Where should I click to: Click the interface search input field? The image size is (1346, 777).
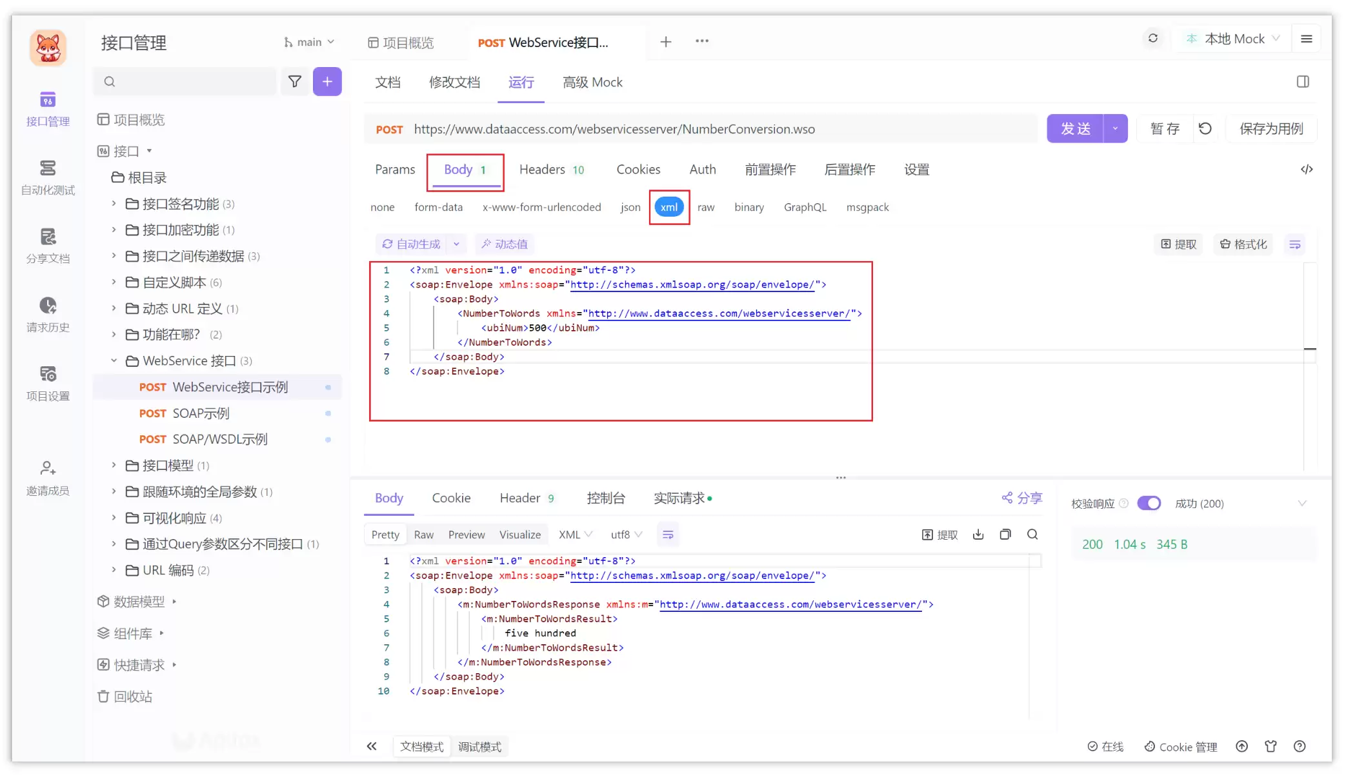pyautogui.click(x=185, y=81)
